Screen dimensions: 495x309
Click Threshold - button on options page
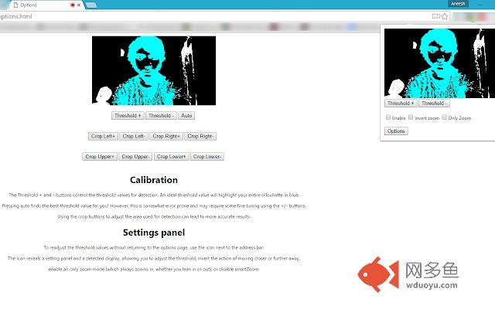[161, 116]
